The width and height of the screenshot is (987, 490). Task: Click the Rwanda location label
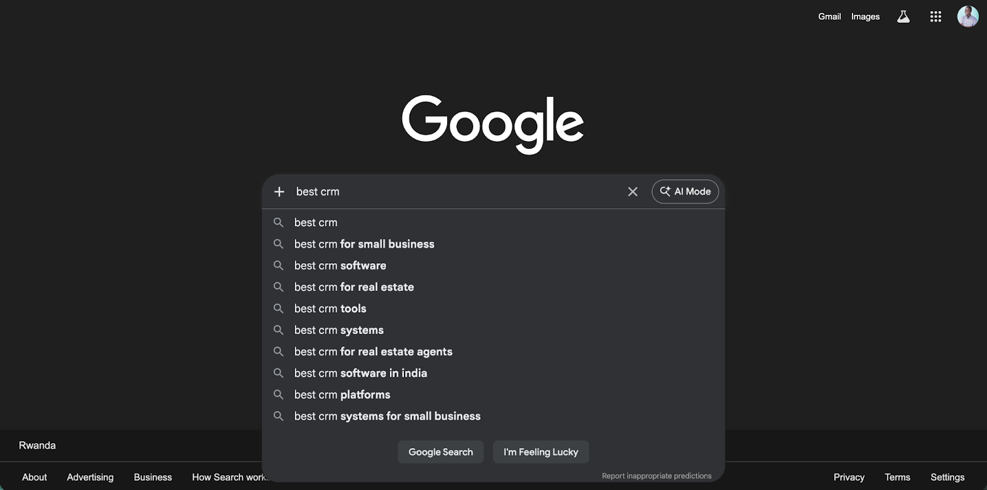point(36,445)
